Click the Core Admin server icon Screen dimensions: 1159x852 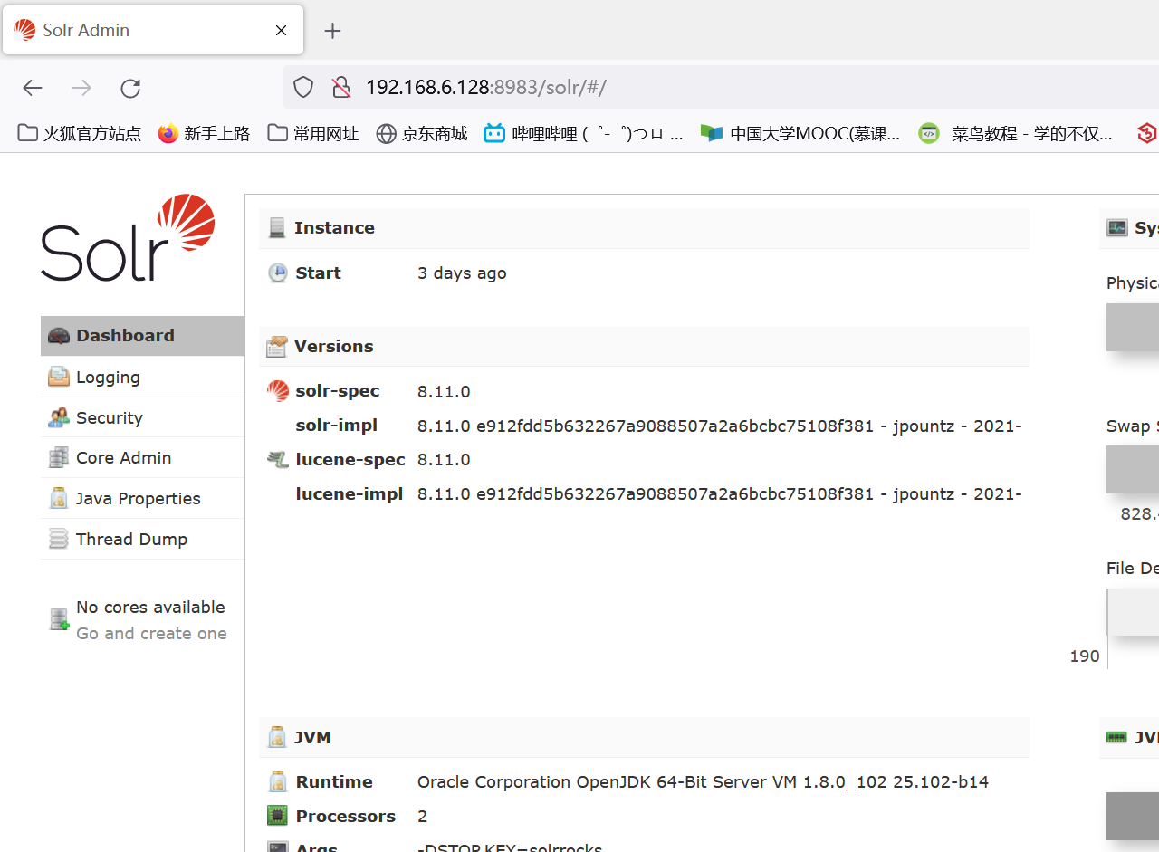tap(59, 458)
